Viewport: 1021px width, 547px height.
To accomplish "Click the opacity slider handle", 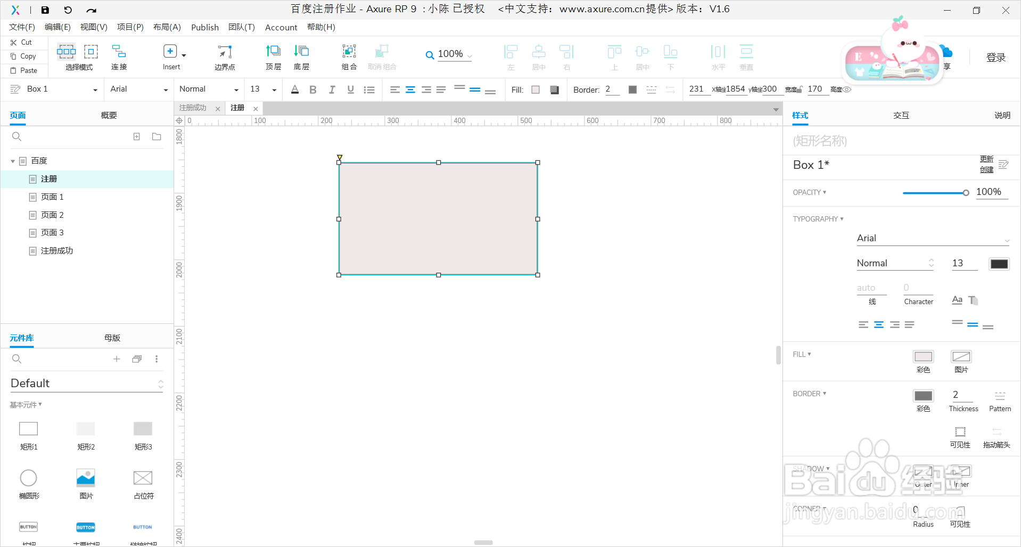I will pos(966,193).
